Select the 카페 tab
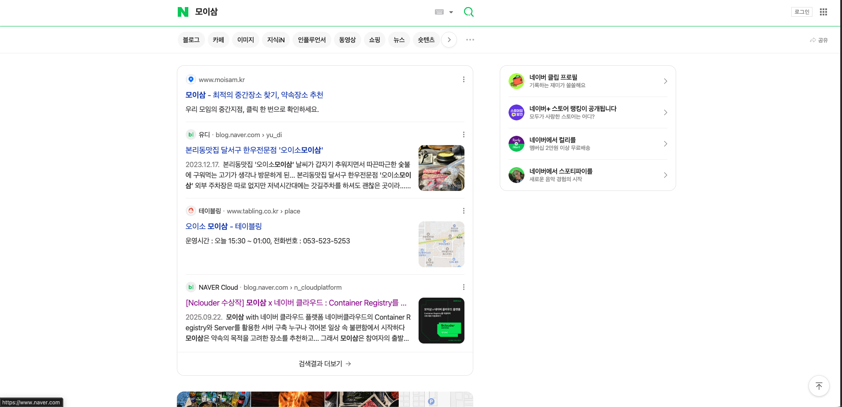The height and width of the screenshot is (407, 842). pyautogui.click(x=218, y=40)
